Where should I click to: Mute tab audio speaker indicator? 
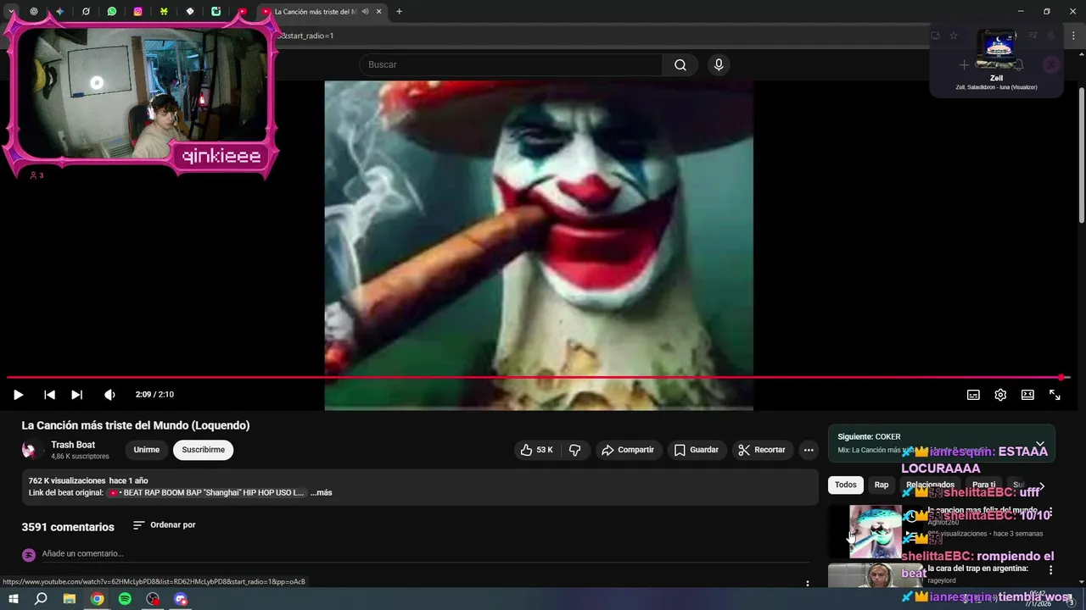pyautogui.click(x=365, y=12)
